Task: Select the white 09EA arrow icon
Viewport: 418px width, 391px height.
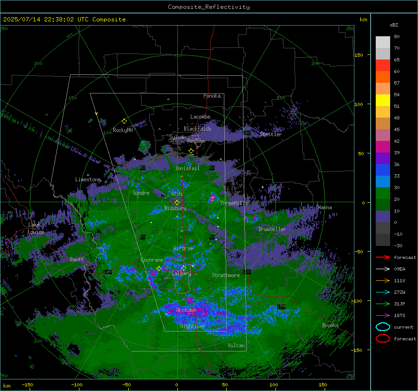Action: pos(383,269)
